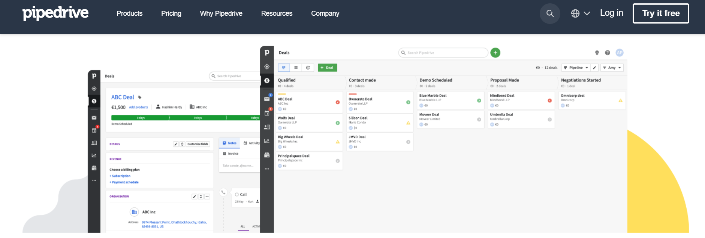This screenshot has width=705, height=238.
Task: Expand the Amy filter dropdown
Action: [612, 68]
